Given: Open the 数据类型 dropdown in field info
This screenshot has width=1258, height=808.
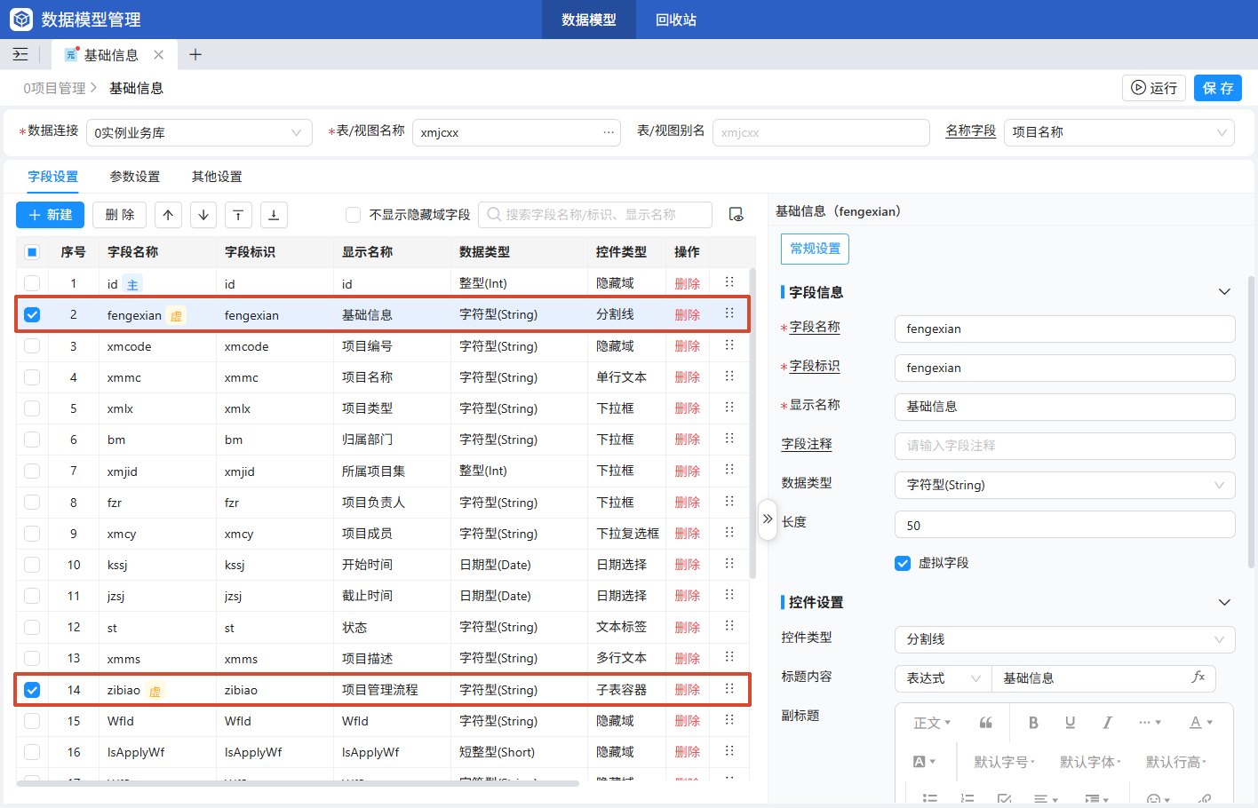Looking at the screenshot, I should click(1065, 485).
